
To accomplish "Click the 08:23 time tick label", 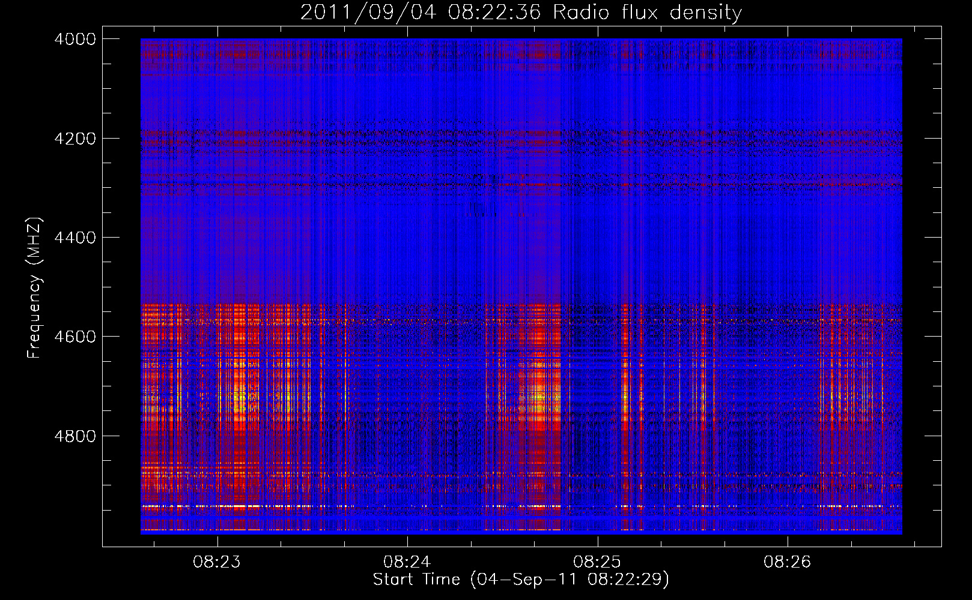I will 217,562.
